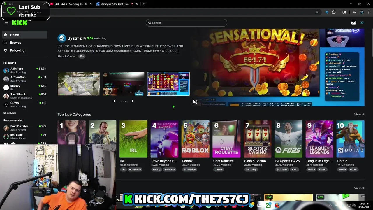Close the Uhmegle Video Chat tab
Image resolution: width=373 pixels, height=210 pixels.
click(x=137, y=4)
